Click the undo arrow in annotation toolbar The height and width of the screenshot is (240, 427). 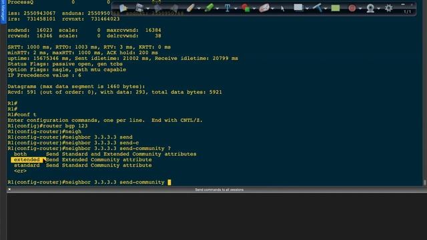[x=158, y=8]
